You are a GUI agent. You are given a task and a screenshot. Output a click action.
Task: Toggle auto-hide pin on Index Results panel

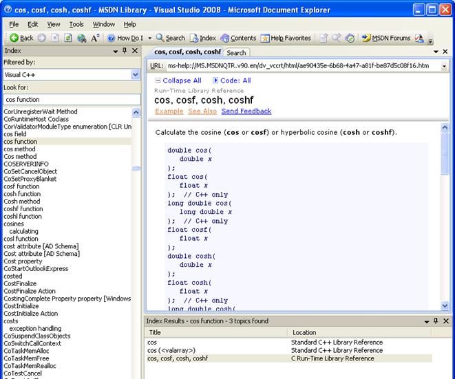(x=436, y=321)
